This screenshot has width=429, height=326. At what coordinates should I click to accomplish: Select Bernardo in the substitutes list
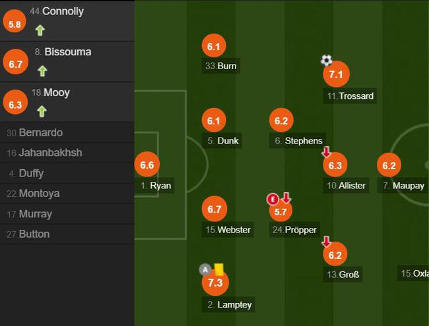click(x=40, y=132)
